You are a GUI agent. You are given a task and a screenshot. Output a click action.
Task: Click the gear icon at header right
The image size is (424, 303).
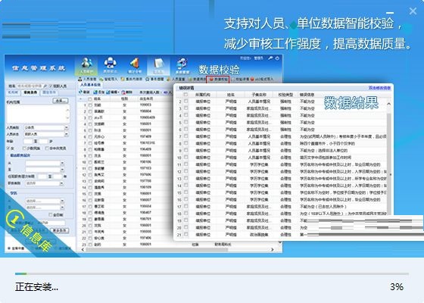pyautogui.click(x=277, y=58)
